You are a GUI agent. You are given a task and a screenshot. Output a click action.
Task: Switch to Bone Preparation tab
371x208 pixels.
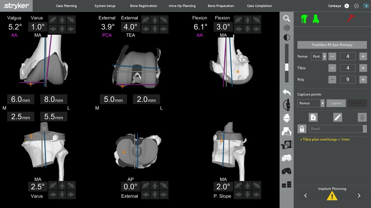(x=221, y=5)
